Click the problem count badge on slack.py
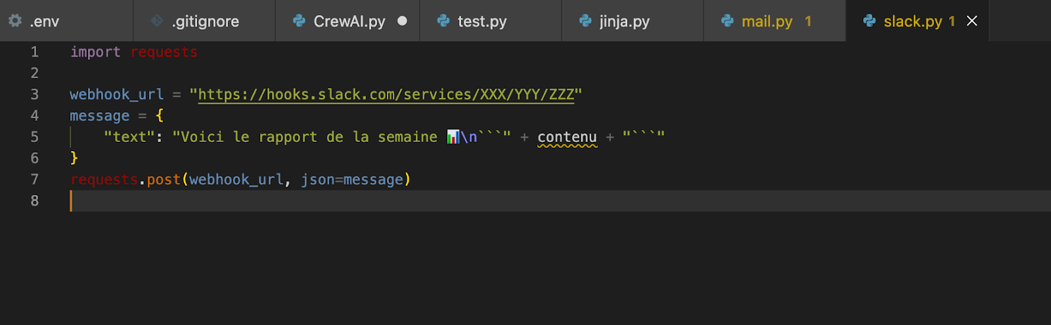 [x=952, y=22]
